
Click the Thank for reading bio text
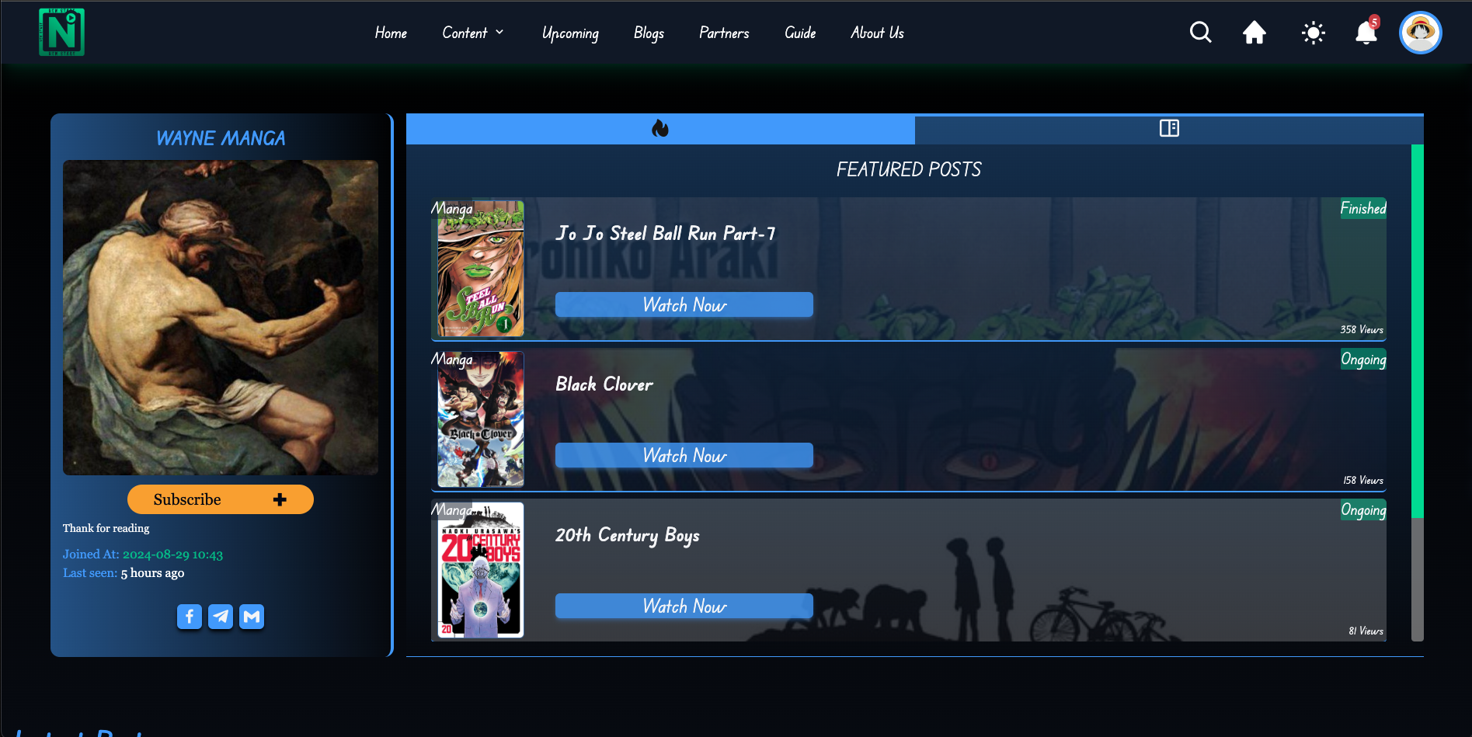pyautogui.click(x=106, y=528)
